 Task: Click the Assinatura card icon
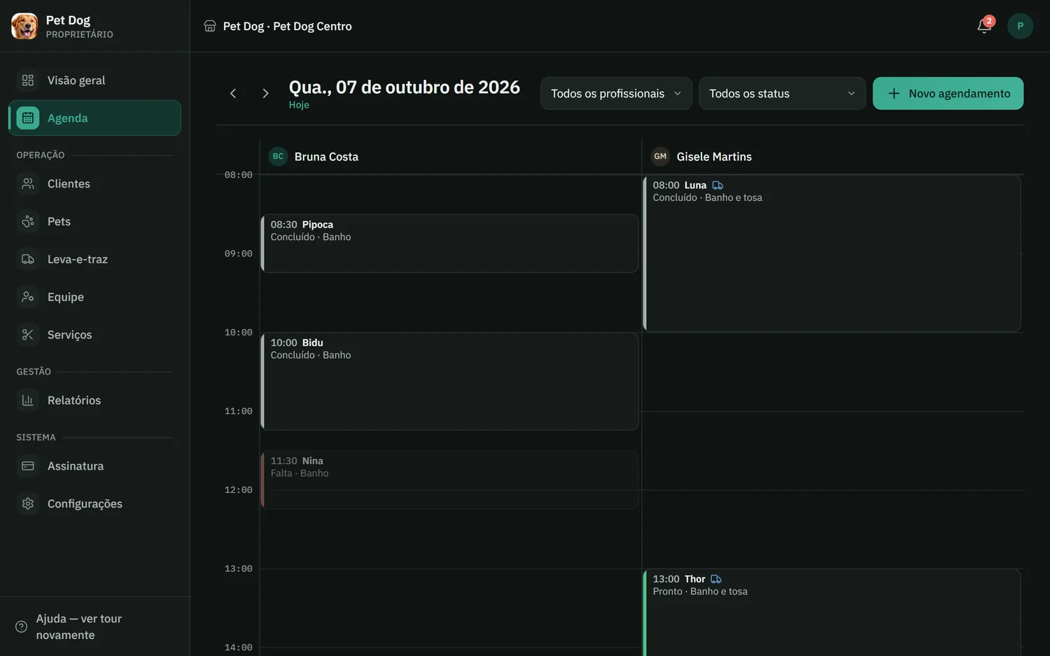tap(28, 466)
